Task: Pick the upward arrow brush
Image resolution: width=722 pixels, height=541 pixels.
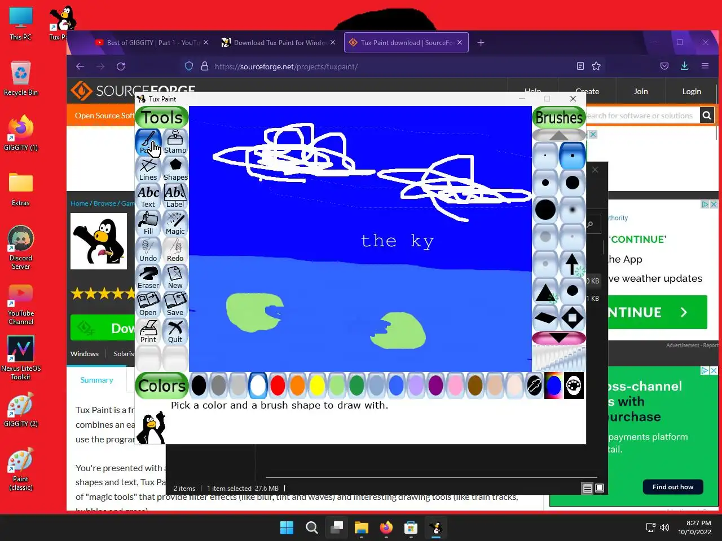Action: point(572,264)
